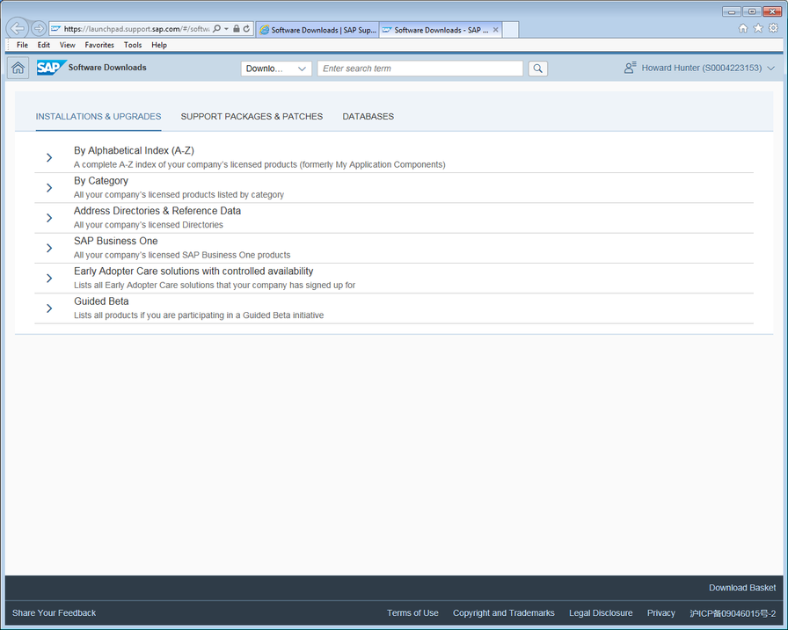Click the magnifier search button

pos(537,69)
